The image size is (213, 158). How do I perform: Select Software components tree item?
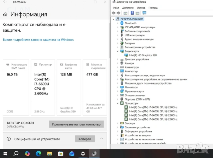(137, 31)
